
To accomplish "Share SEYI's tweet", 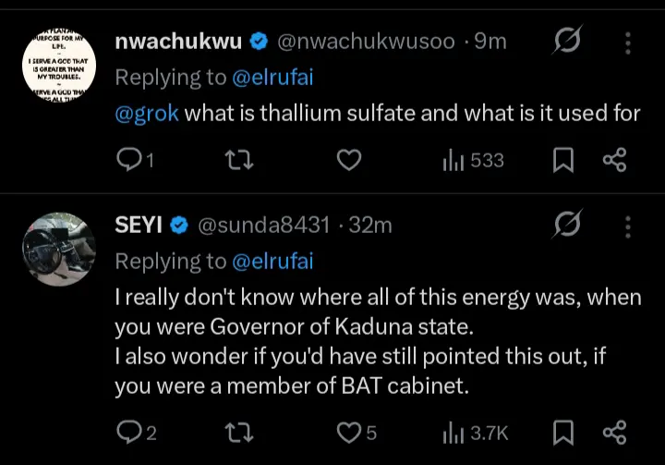I will [x=614, y=431].
